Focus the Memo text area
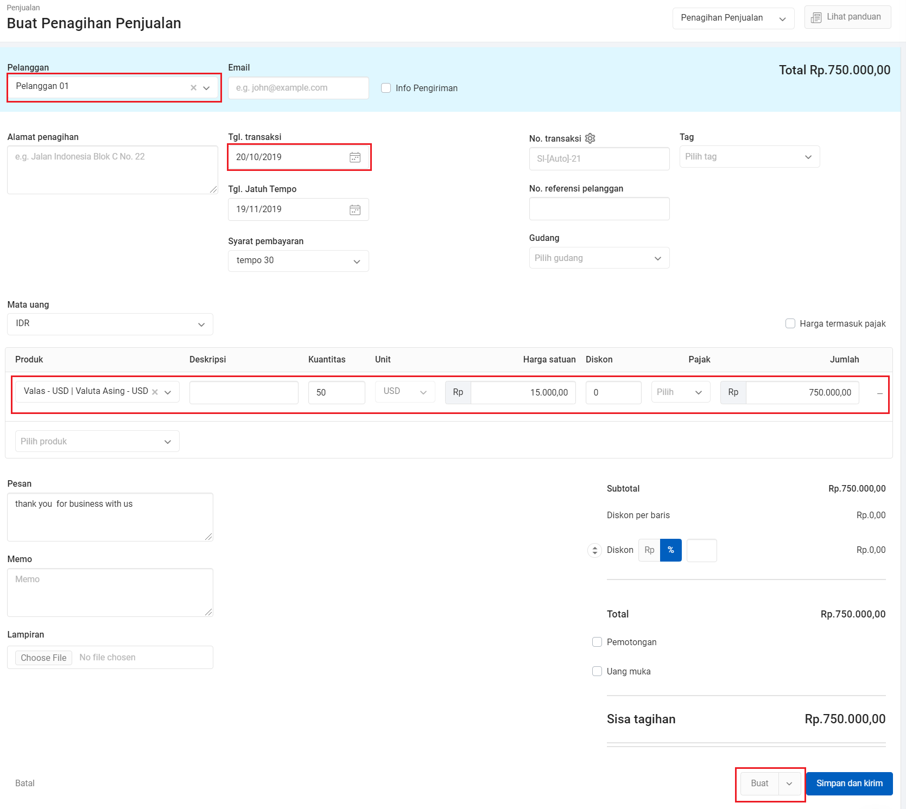906x809 pixels. 110,593
